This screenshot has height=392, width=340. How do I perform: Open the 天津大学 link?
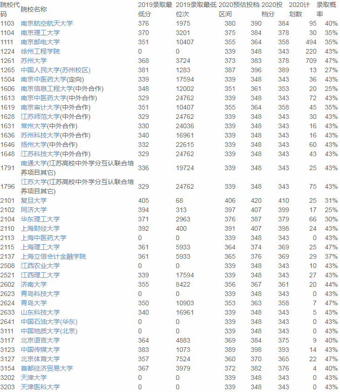[x=34, y=378]
